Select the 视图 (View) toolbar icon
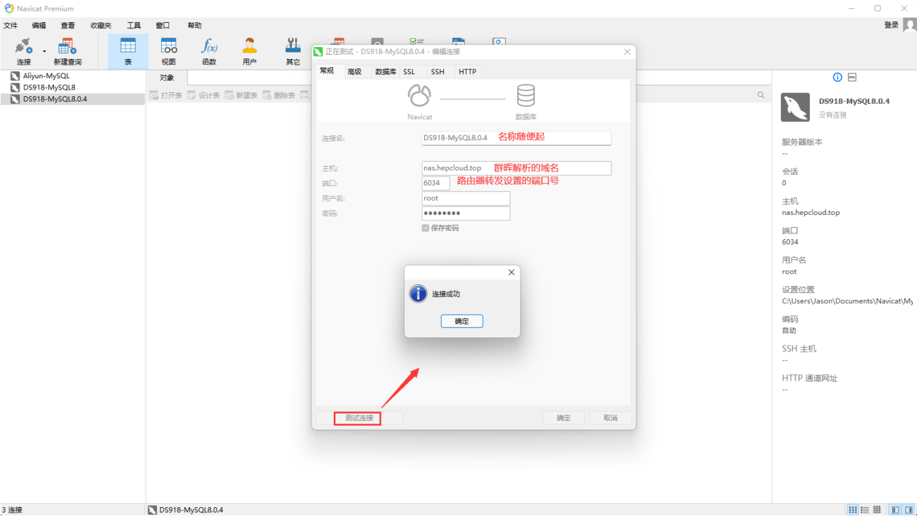This screenshot has width=919, height=518. click(x=169, y=51)
